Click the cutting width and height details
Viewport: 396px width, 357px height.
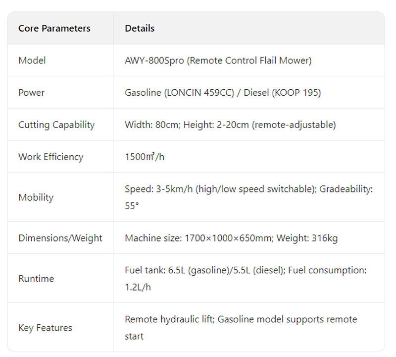tap(230, 125)
